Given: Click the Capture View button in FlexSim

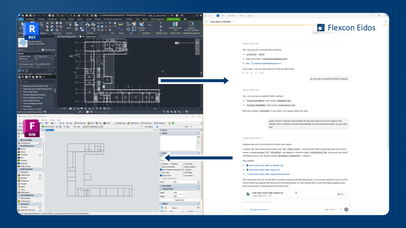Looking at the screenshot, I should tap(180, 200).
